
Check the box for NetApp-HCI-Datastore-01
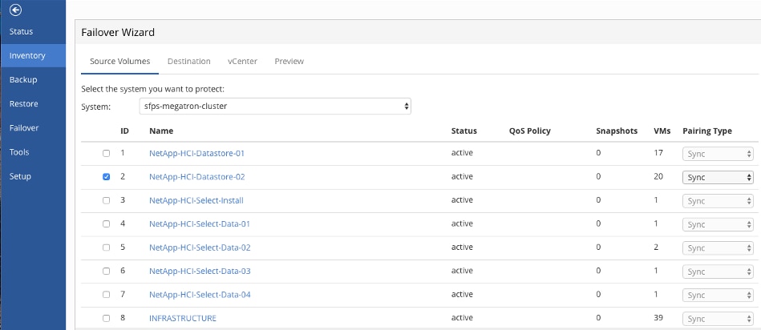(107, 154)
